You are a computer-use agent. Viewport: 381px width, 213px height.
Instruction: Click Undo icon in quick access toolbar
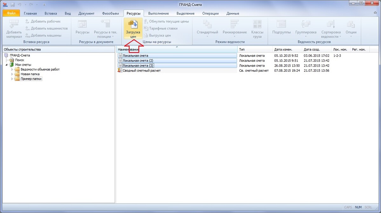20,5
